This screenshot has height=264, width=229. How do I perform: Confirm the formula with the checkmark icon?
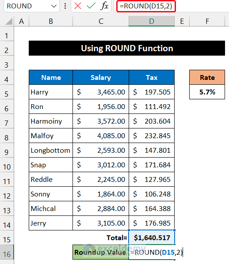point(91,6)
